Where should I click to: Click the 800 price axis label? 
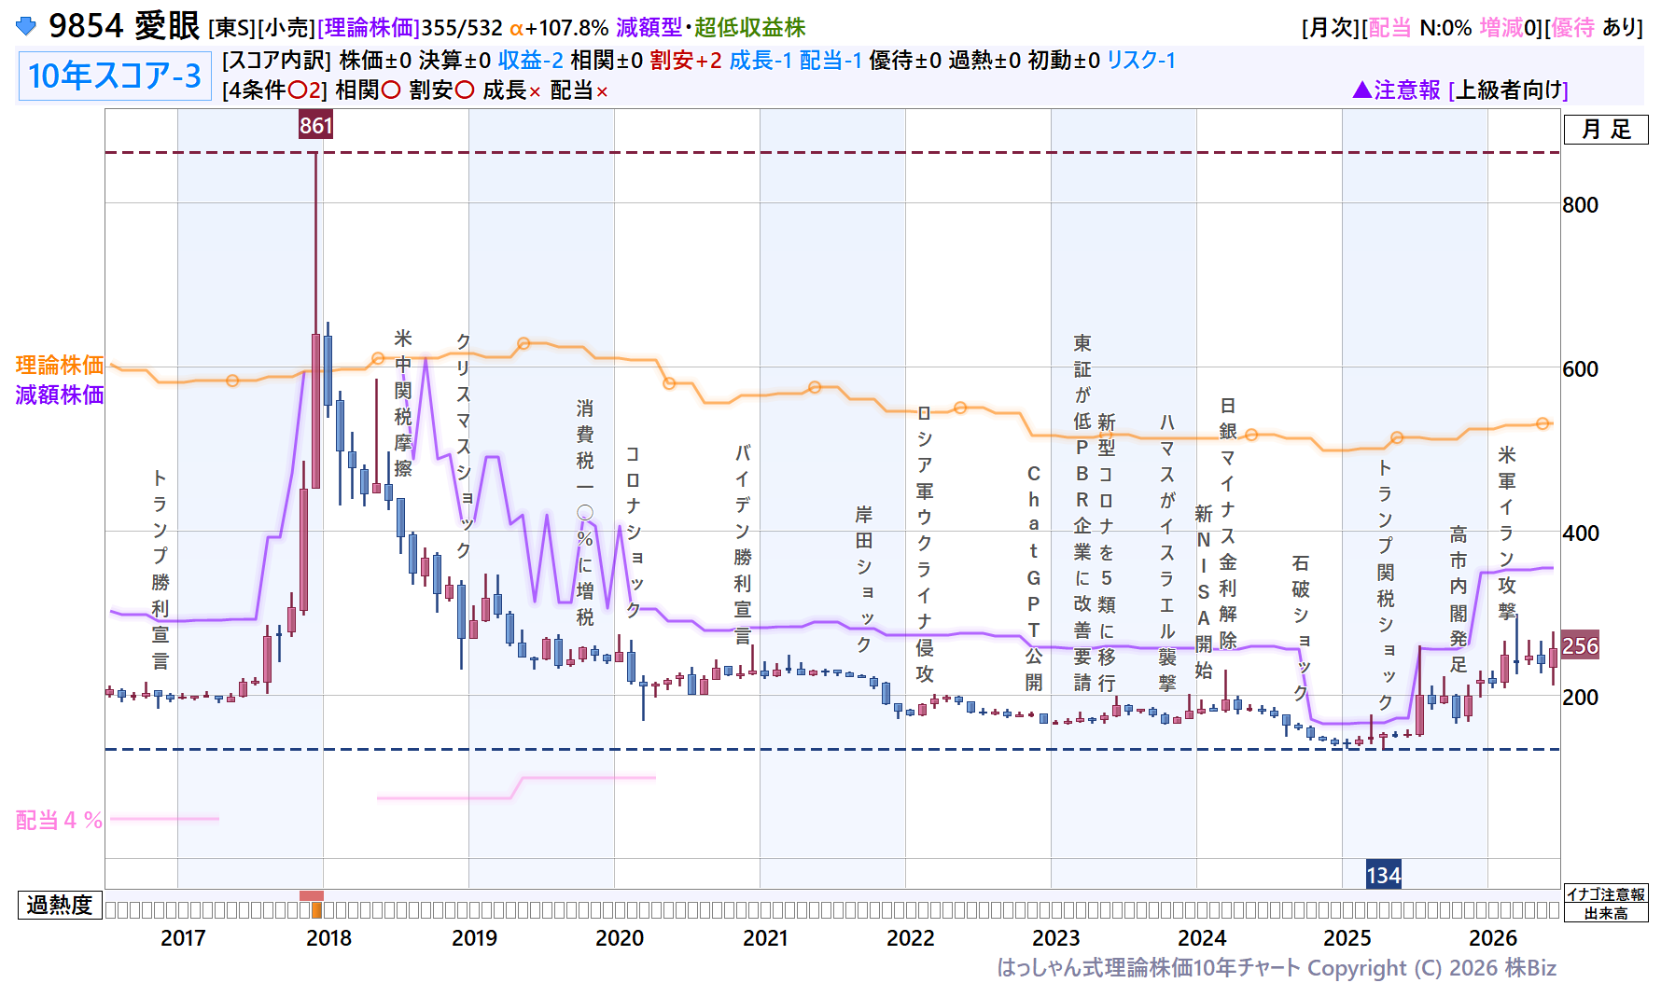pyautogui.click(x=1580, y=205)
